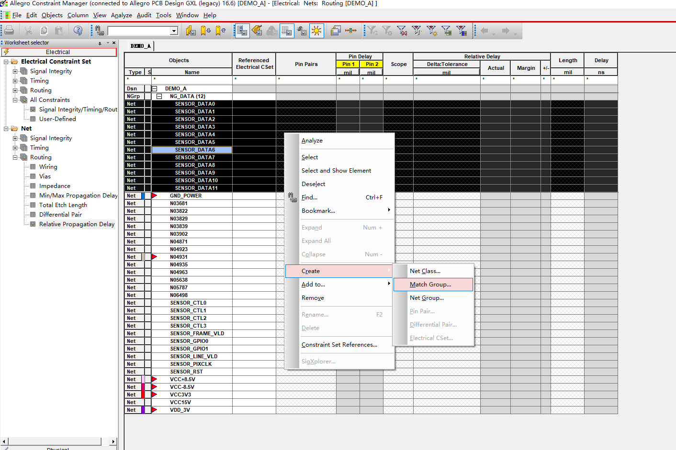Expand Signal Integrity under Electrical Constraint Set
This screenshot has width=676, height=450.
pyautogui.click(x=15, y=71)
